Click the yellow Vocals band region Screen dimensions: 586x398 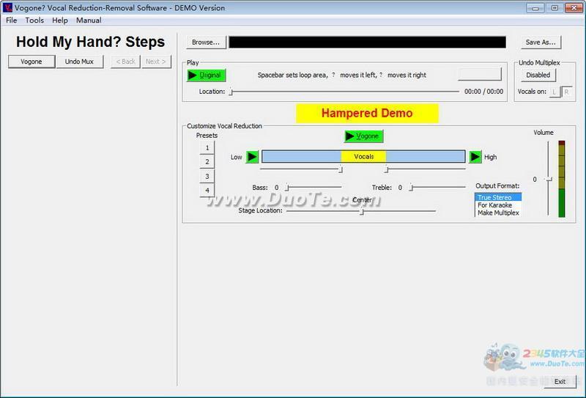click(x=363, y=157)
